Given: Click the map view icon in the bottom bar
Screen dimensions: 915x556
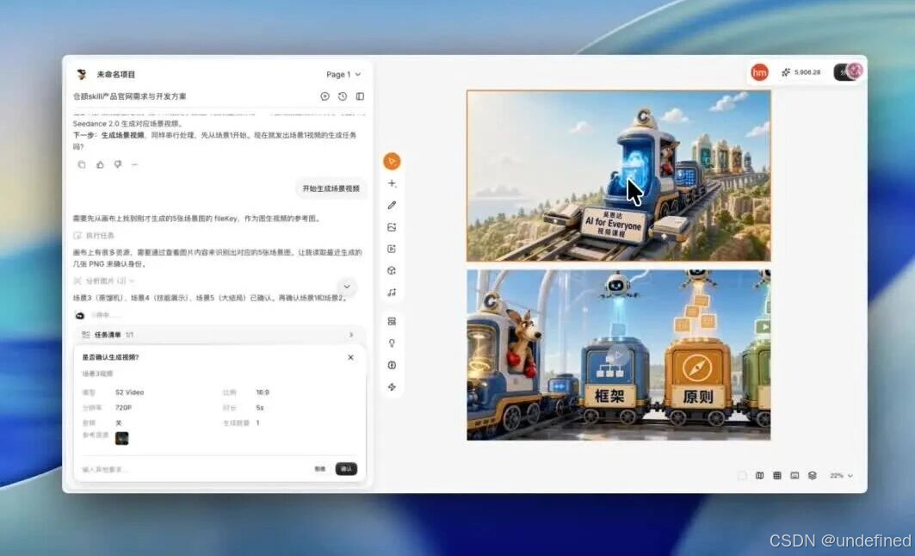Looking at the screenshot, I should point(759,475).
